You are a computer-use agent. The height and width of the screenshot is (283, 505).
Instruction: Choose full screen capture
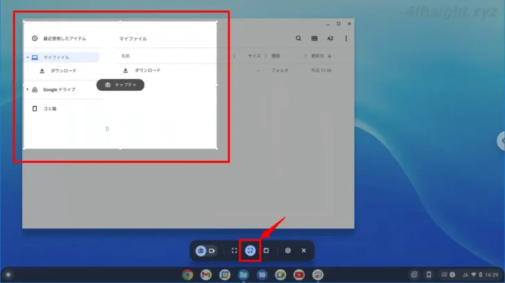(x=234, y=250)
